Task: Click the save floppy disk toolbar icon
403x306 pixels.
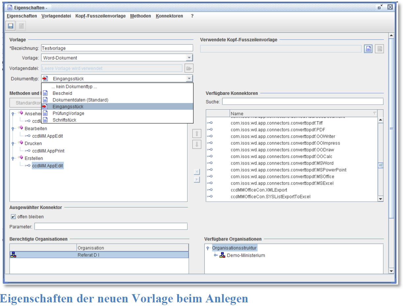Action: pos(11,26)
